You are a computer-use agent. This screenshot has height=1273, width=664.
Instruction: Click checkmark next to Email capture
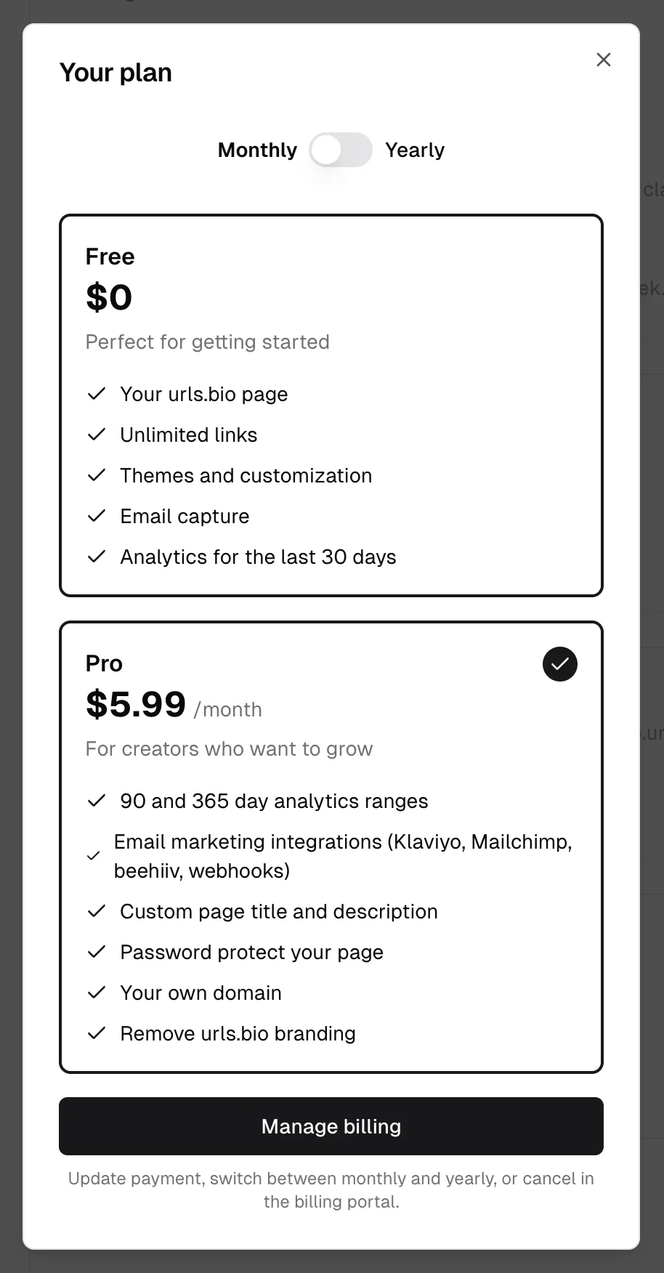coord(97,516)
